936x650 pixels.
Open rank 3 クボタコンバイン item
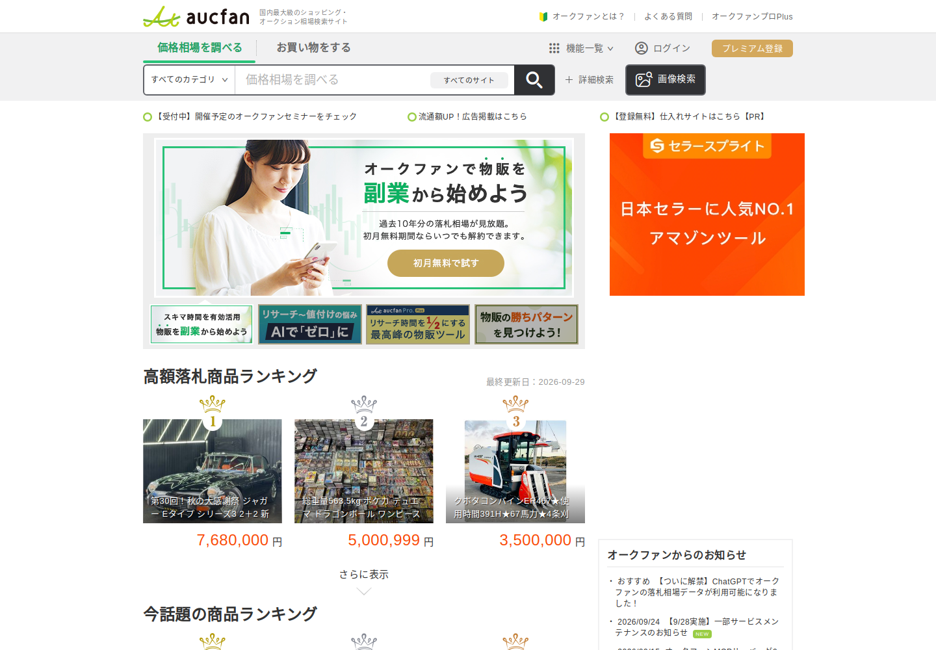515,471
